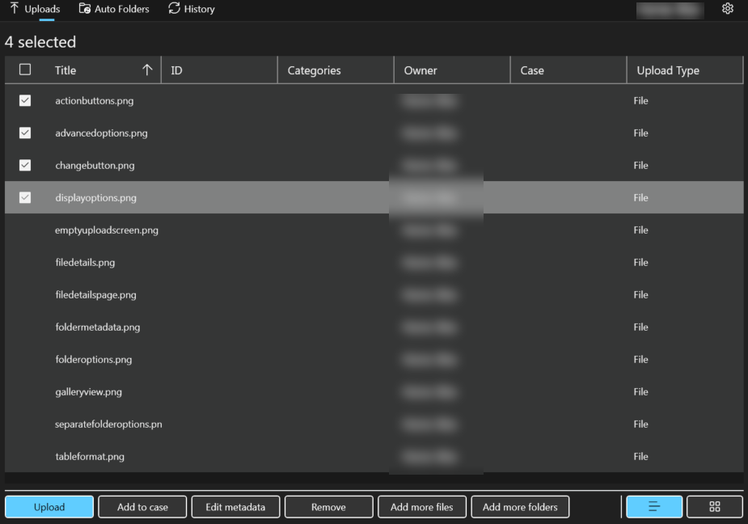Switch to the Uploads tab
This screenshot has width=748, height=524.
pos(39,9)
